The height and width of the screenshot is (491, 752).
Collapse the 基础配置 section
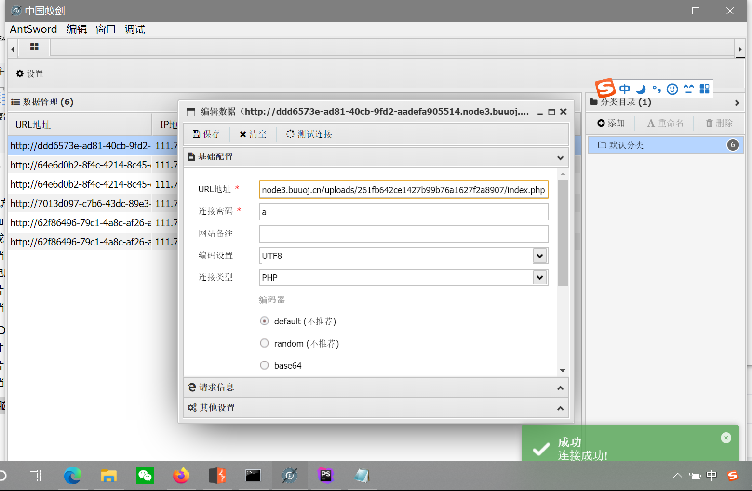pos(560,157)
